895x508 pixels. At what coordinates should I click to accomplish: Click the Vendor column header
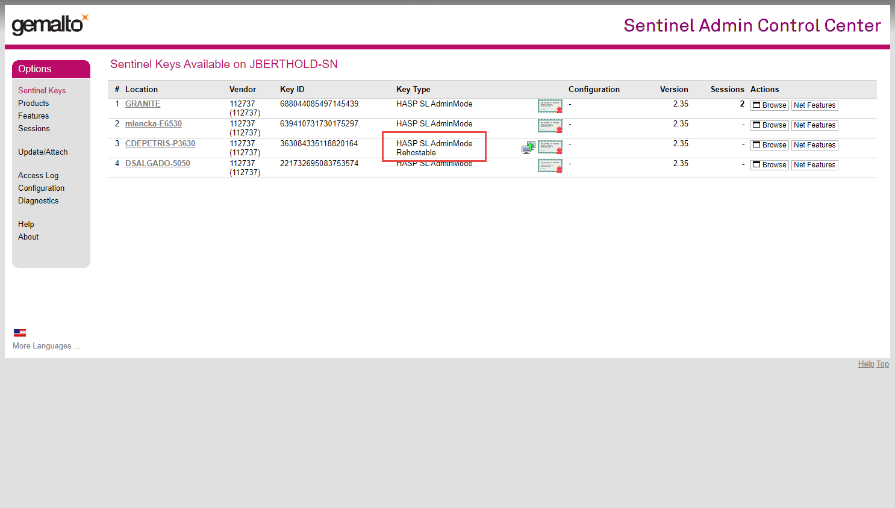pyautogui.click(x=243, y=89)
